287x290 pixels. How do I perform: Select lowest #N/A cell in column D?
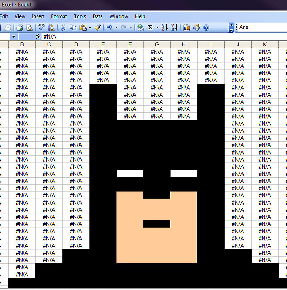pos(76,246)
